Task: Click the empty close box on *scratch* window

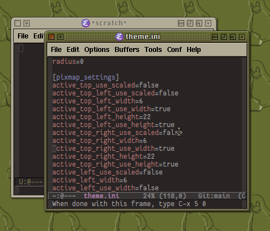Action: pyautogui.click(x=17, y=23)
